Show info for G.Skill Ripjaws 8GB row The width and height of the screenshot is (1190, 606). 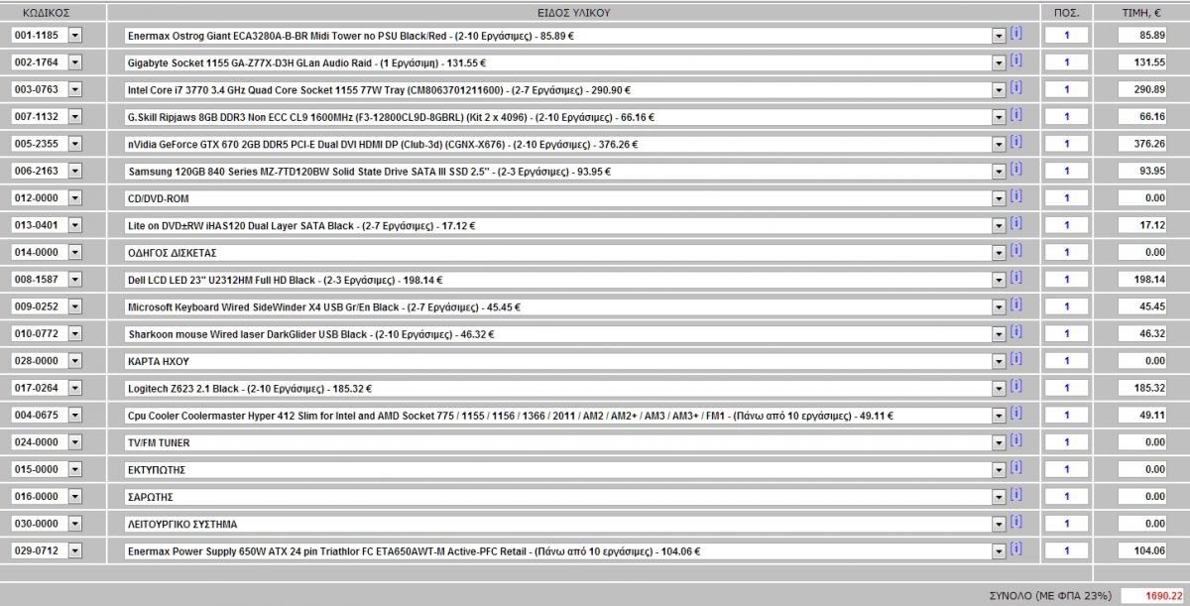click(1016, 115)
